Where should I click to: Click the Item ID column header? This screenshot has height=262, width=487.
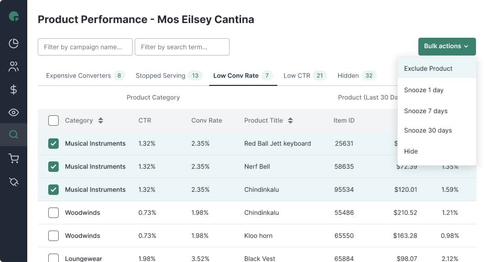[344, 121]
